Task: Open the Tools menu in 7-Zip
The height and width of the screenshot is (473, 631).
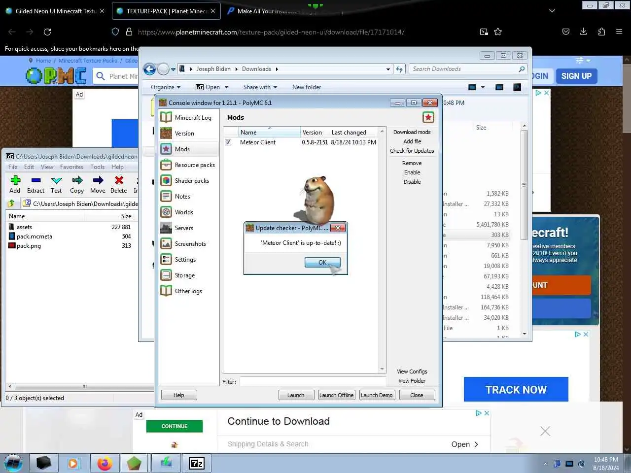Action: pyautogui.click(x=97, y=167)
